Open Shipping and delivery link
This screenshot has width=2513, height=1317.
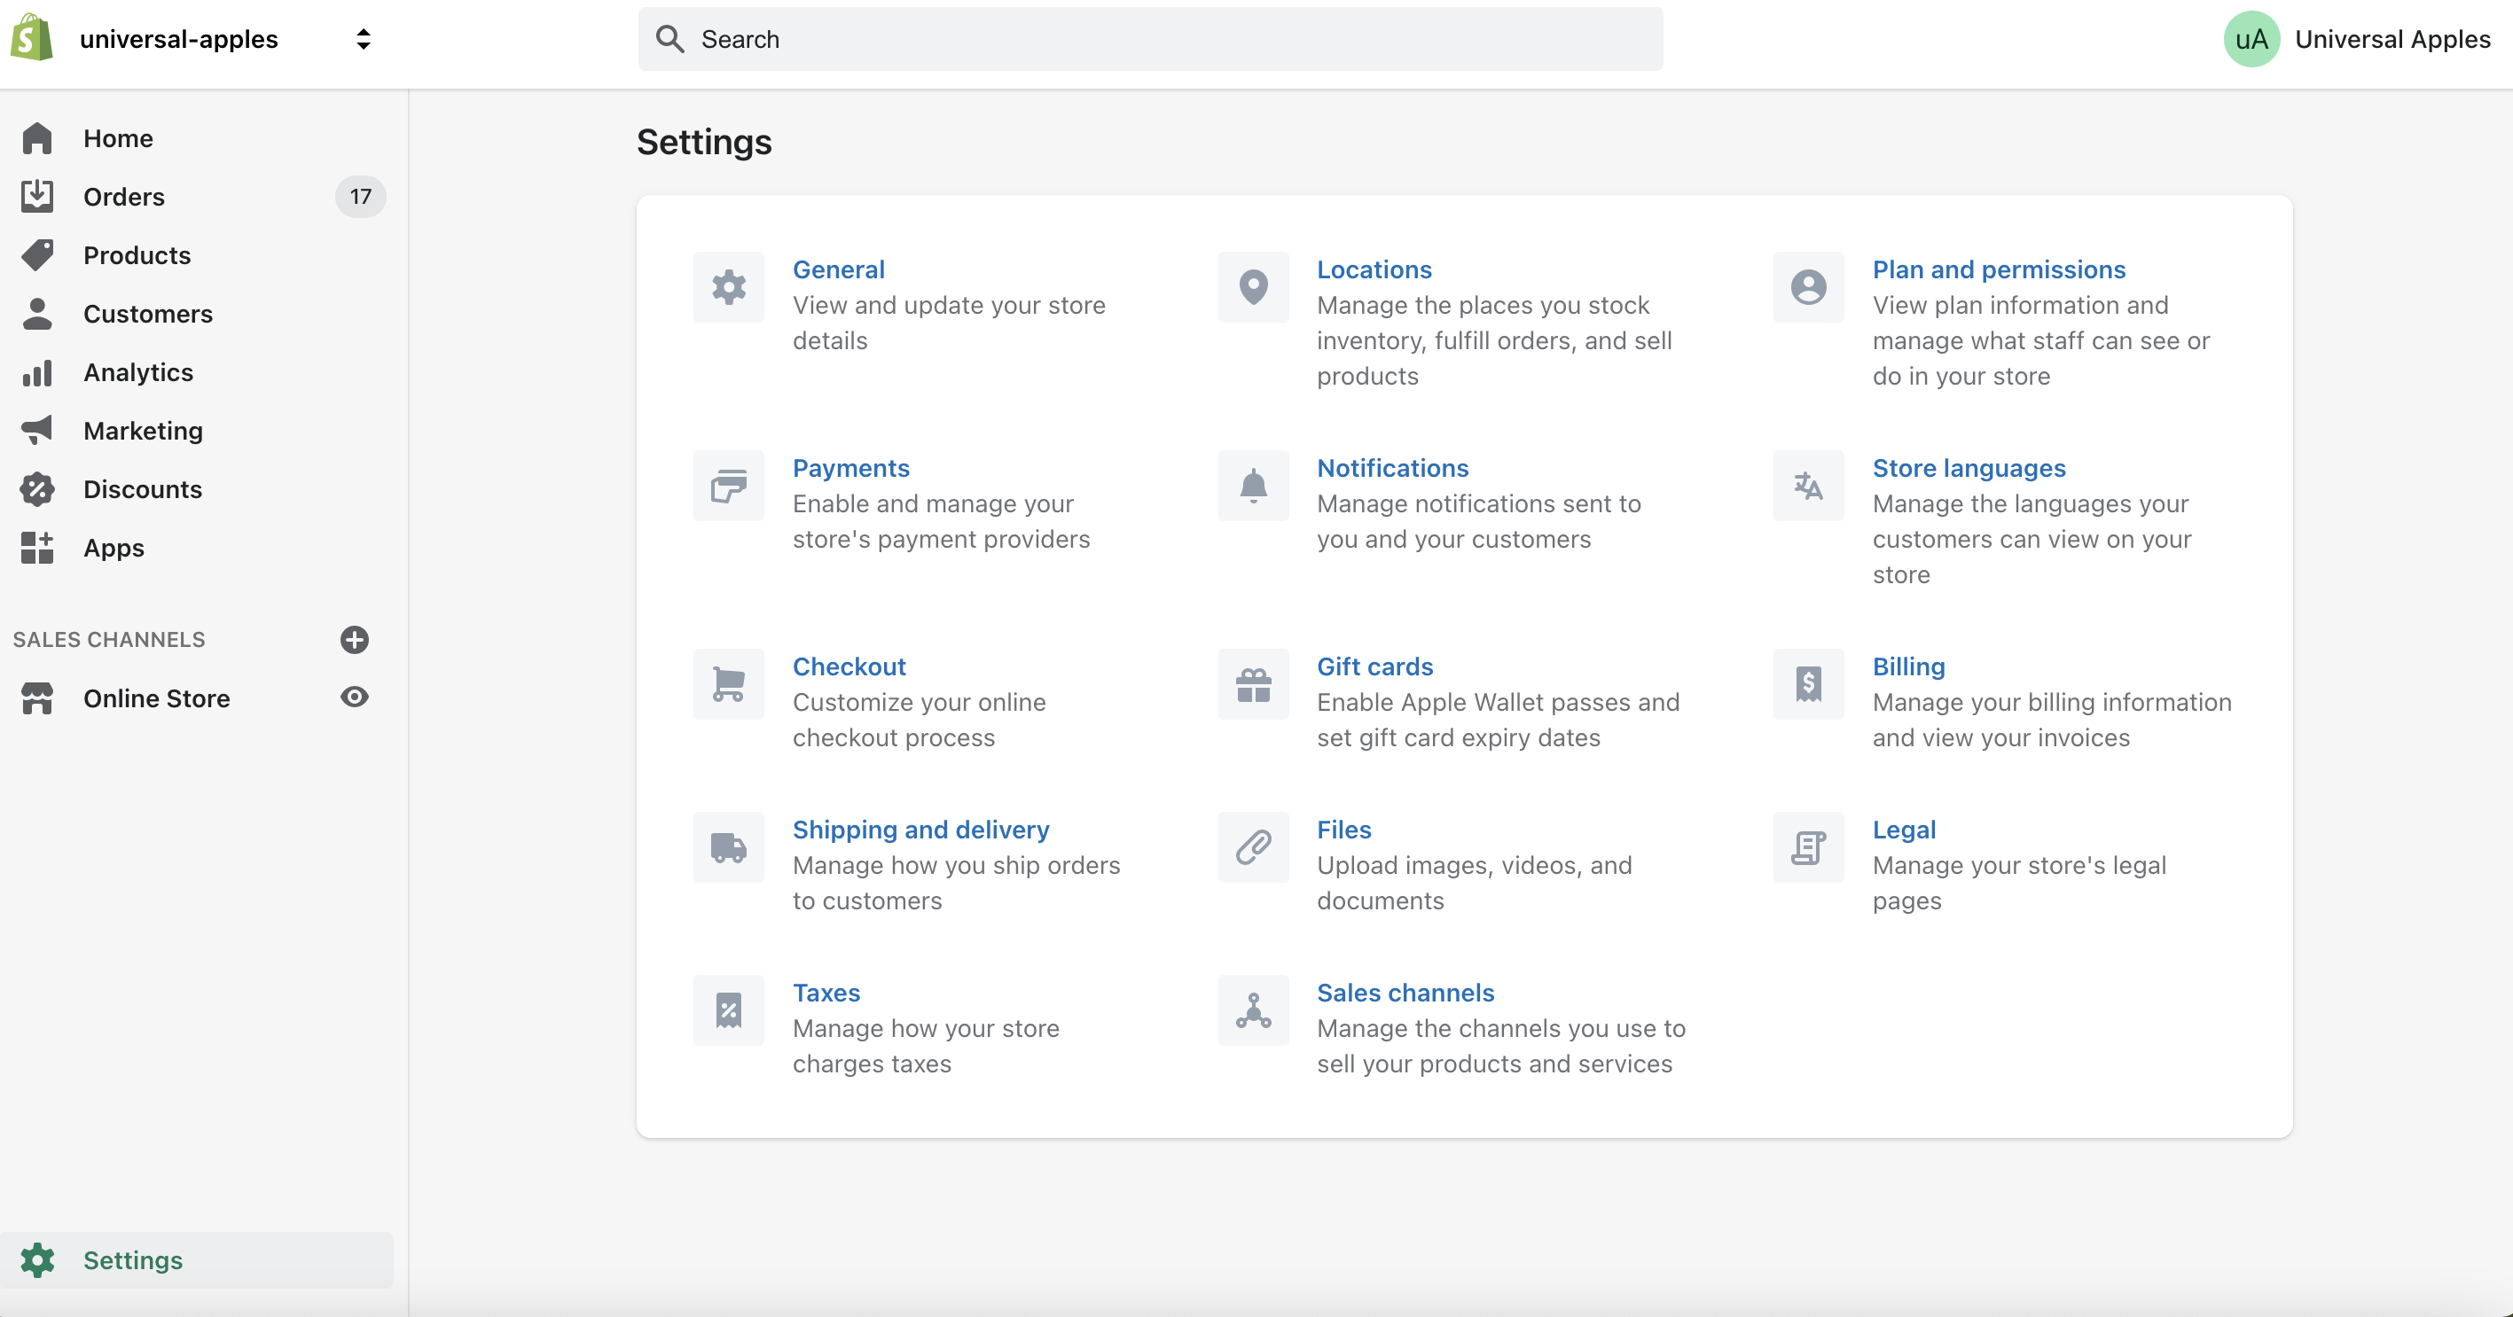[x=920, y=830]
